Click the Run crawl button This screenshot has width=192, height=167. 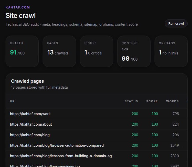click(176, 23)
